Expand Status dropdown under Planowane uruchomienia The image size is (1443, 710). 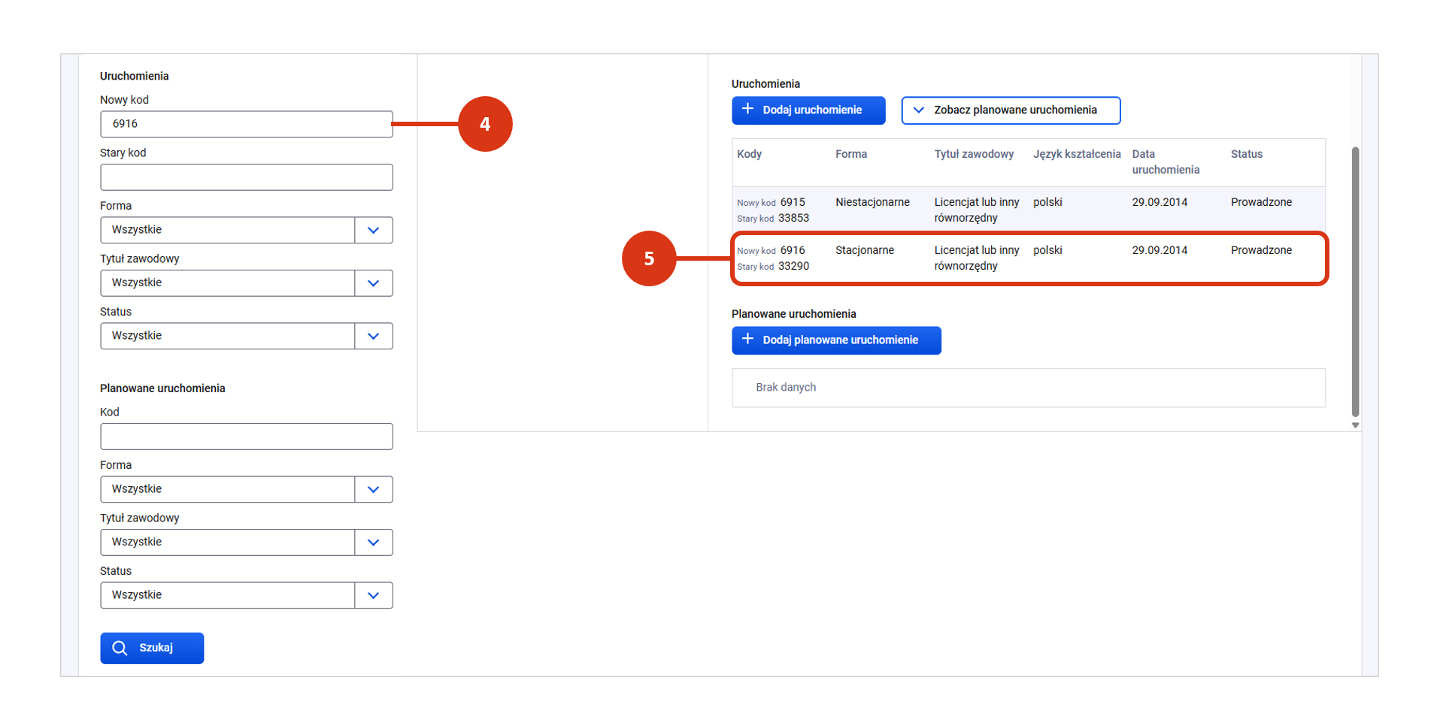246,595
